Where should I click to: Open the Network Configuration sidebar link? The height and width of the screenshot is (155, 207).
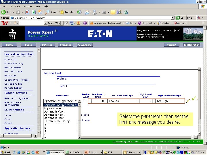tap(17, 98)
